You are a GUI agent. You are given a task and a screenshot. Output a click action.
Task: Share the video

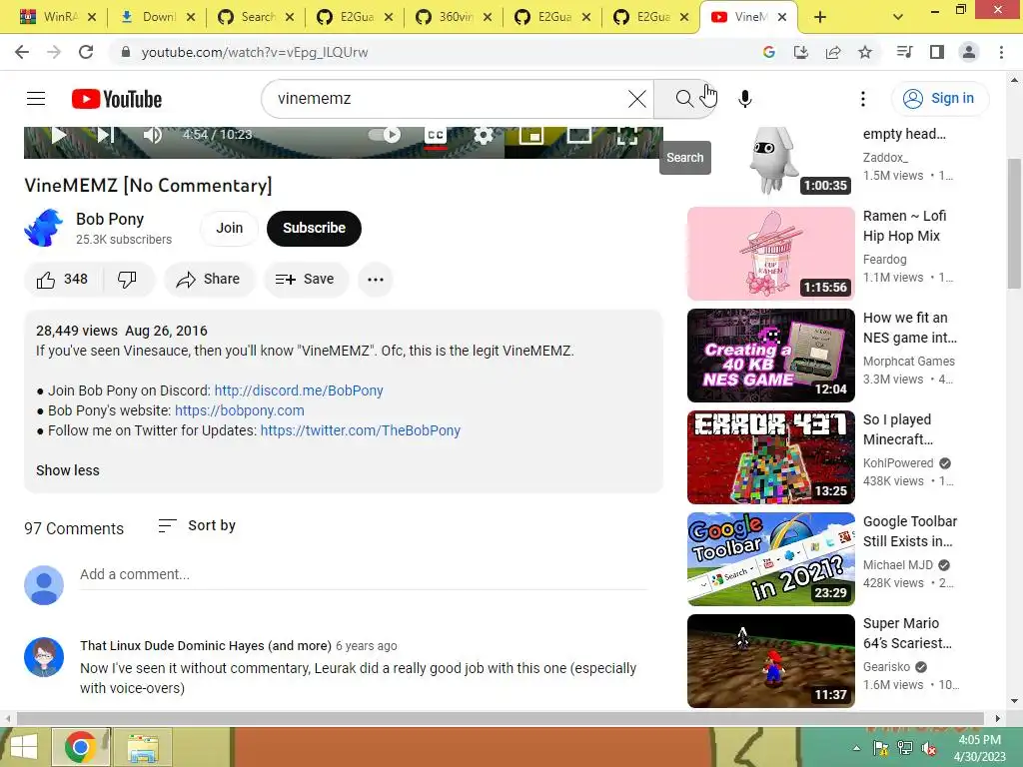(x=209, y=280)
